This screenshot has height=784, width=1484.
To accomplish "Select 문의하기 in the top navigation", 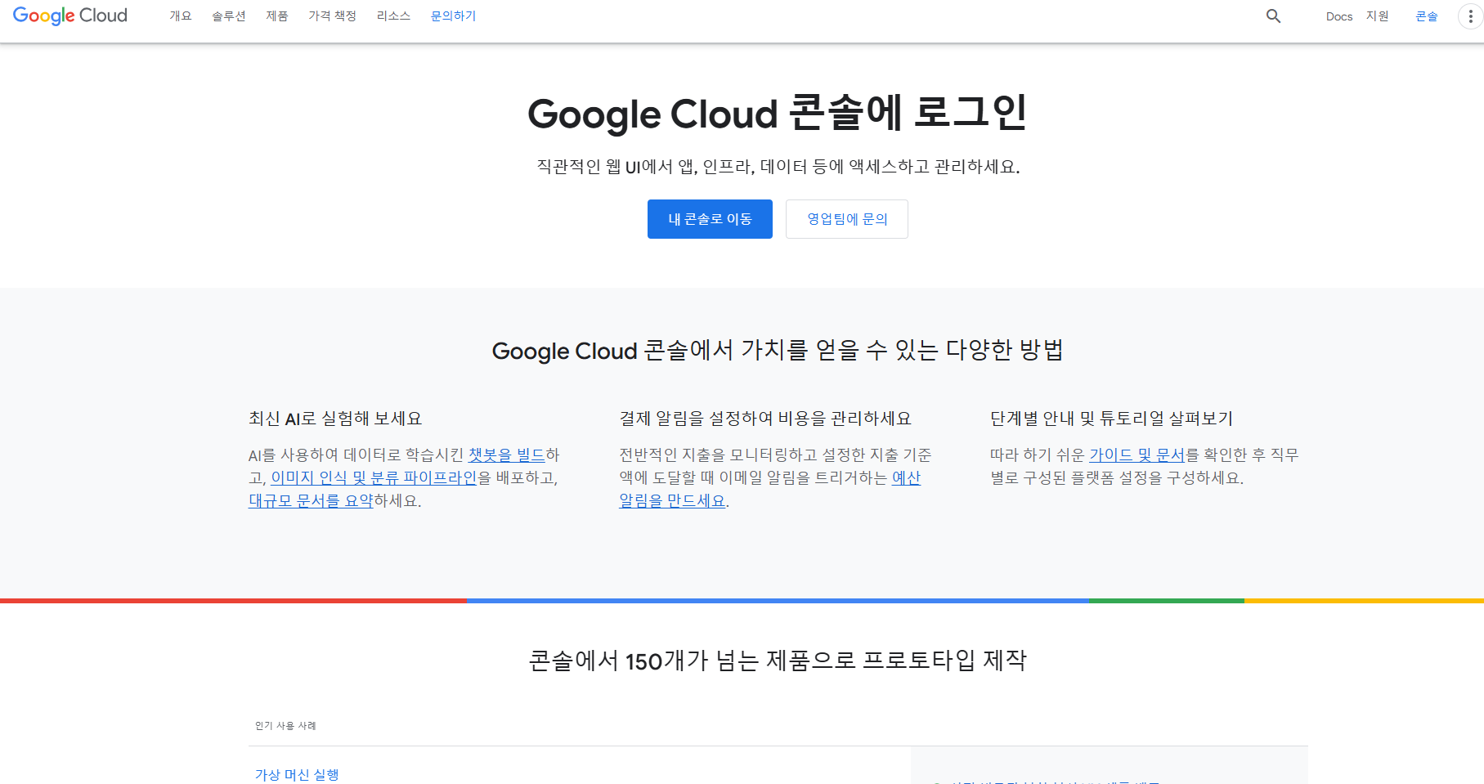I will point(454,16).
